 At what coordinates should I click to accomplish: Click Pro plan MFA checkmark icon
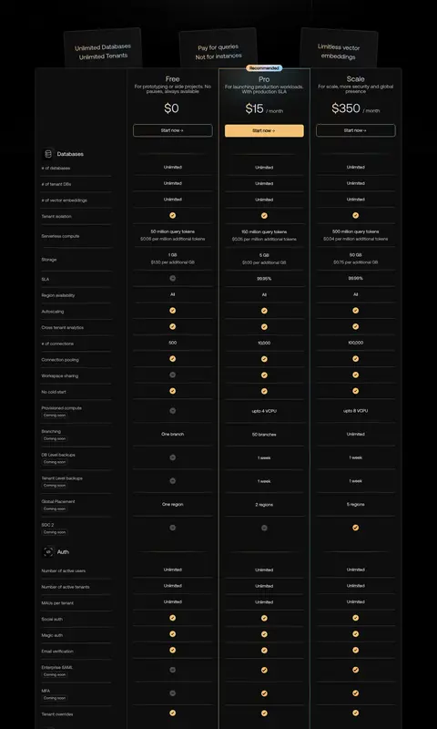264,693
